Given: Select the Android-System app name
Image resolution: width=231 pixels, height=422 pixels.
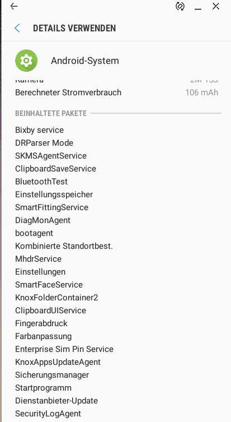Looking at the screenshot, I should [x=85, y=61].
